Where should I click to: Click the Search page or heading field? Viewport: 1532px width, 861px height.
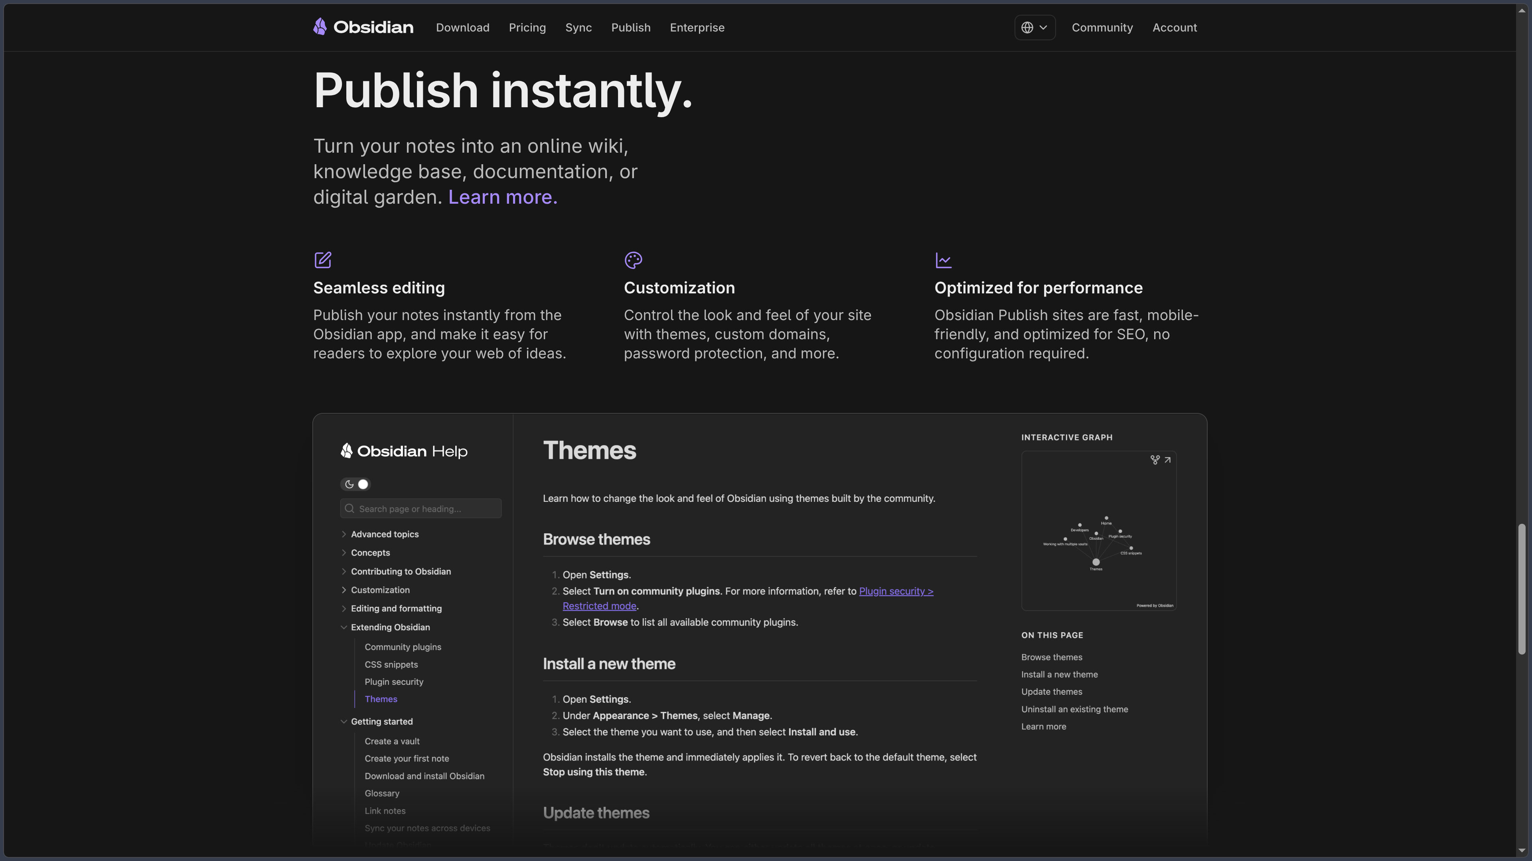click(421, 509)
